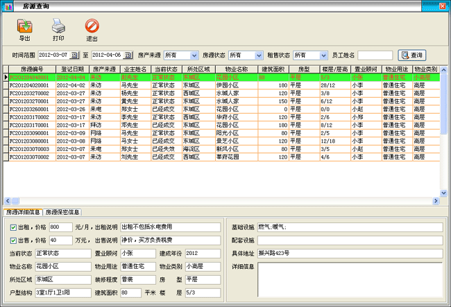The height and width of the screenshot is (307, 451).
Task: Toggle the 出租 (for rent) checkbox
Action: [x=14, y=227]
